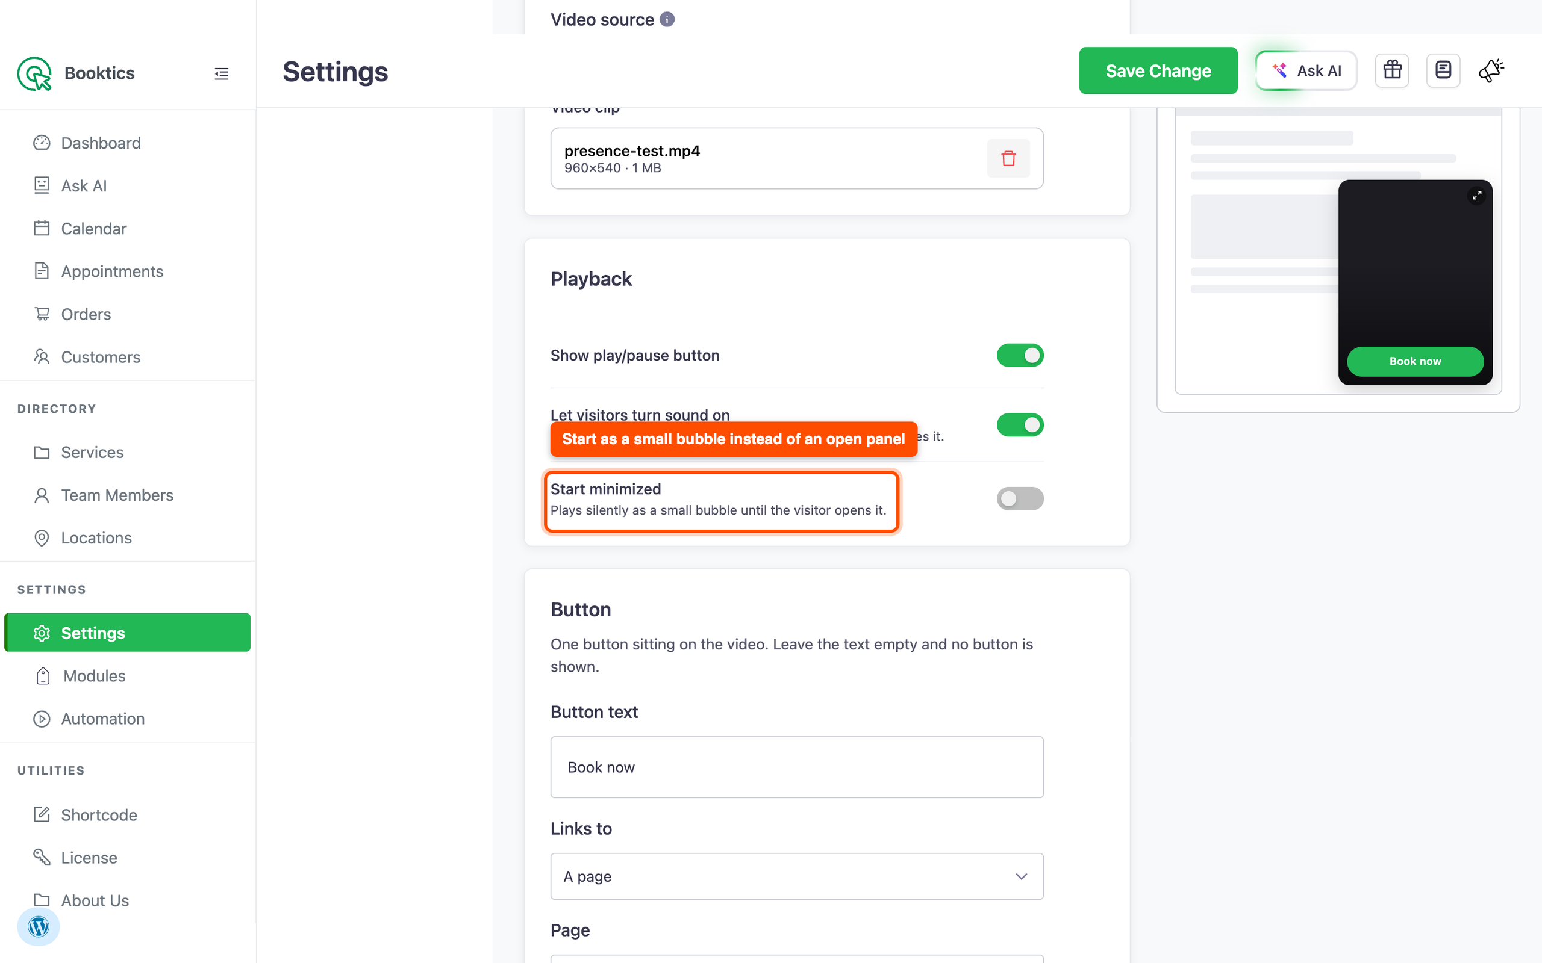
Task: Toggle Show play/pause button switch
Action: pyautogui.click(x=1020, y=355)
